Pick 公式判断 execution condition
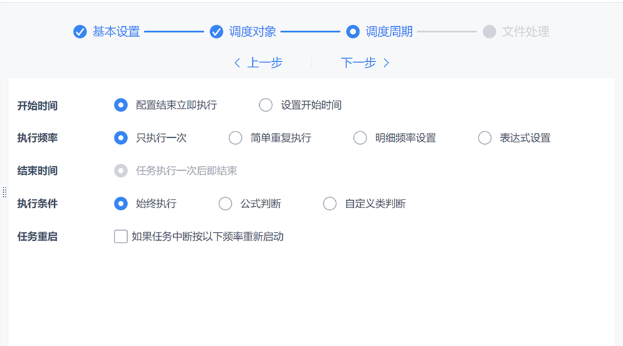Viewport: 623px width, 346px height. (x=225, y=203)
